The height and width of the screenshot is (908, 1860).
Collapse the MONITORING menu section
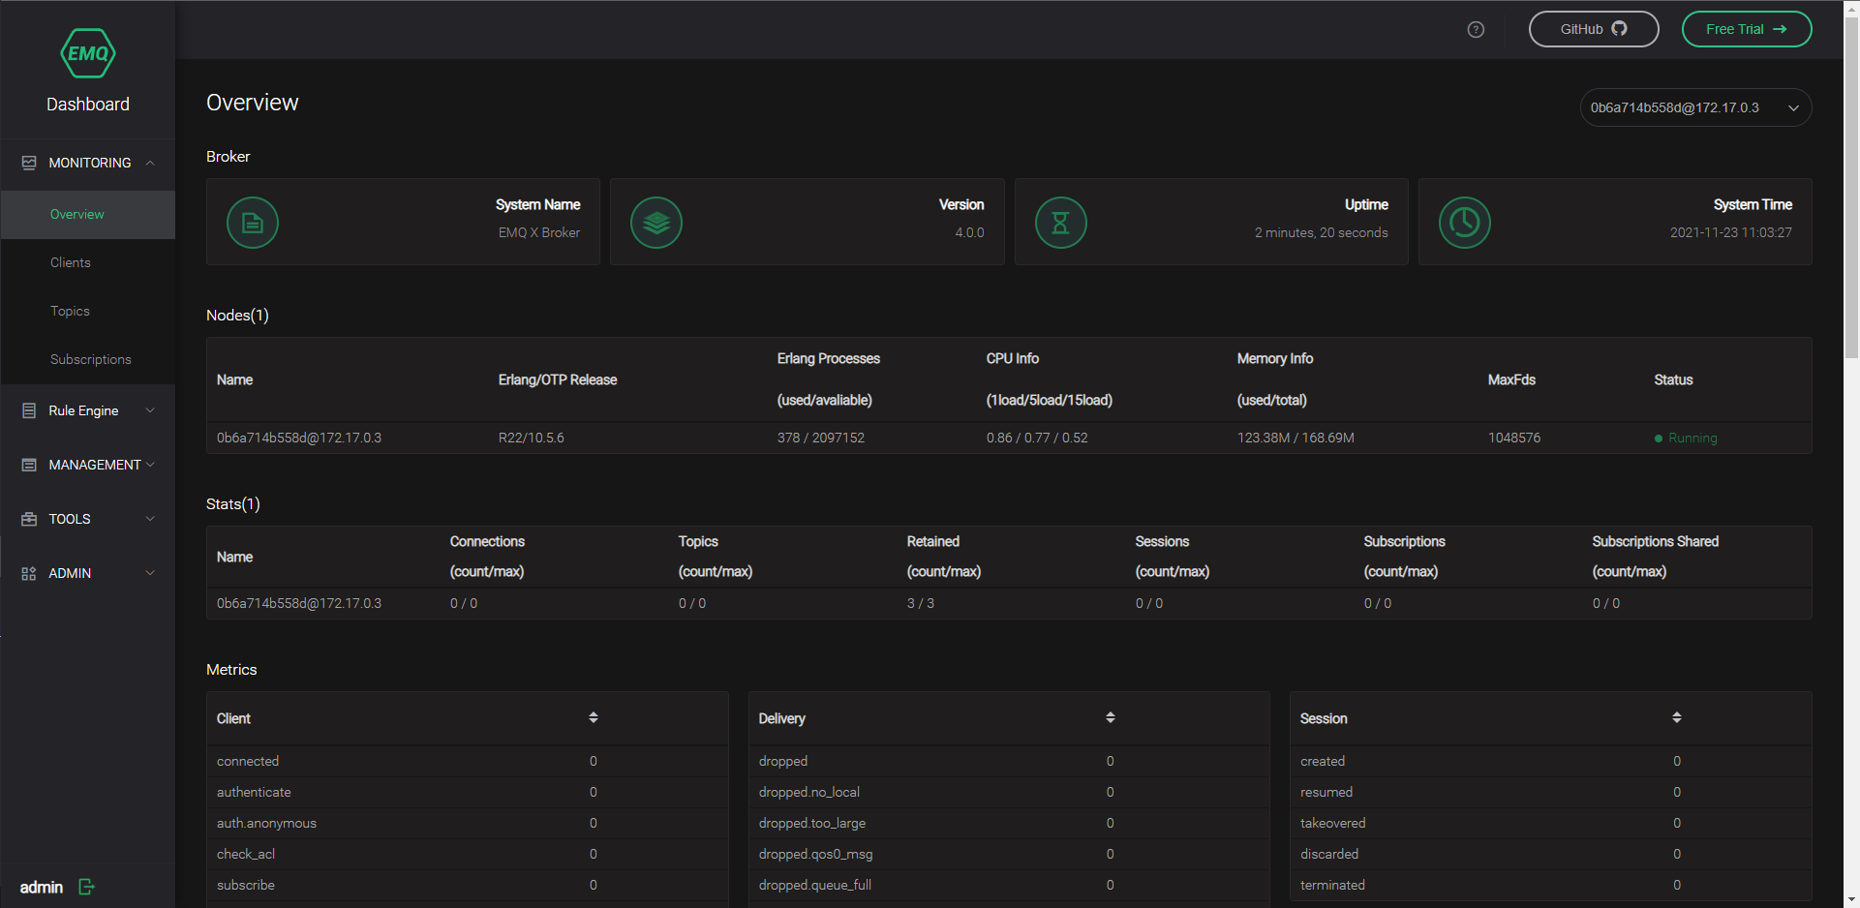(88, 163)
